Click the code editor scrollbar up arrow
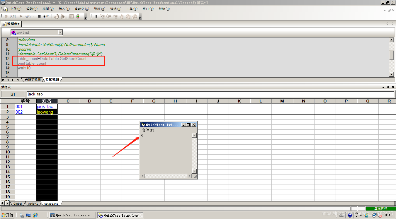 (x=392, y=40)
